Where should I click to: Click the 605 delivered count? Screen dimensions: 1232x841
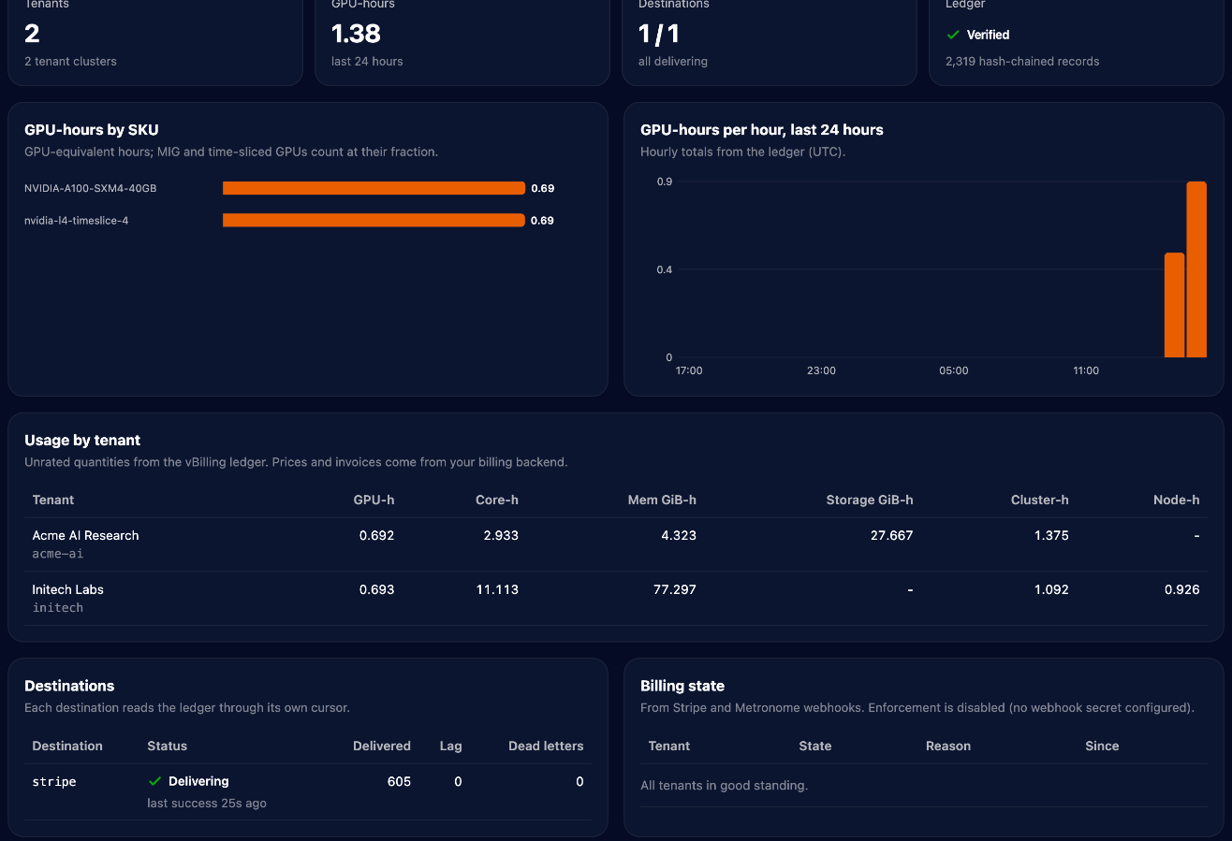coord(399,781)
